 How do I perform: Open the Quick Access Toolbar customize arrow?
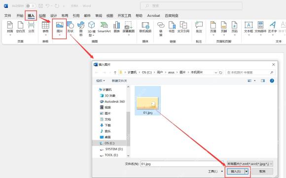coord(64,6)
